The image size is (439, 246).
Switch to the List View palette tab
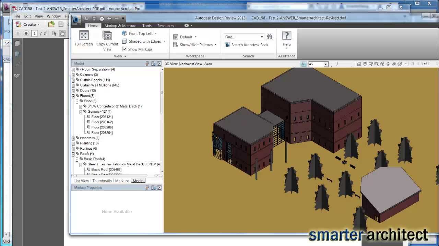pyautogui.click(x=82, y=181)
